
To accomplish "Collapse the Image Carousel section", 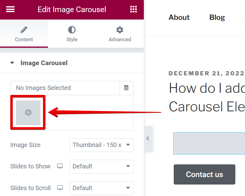I will [x=12, y=63].
